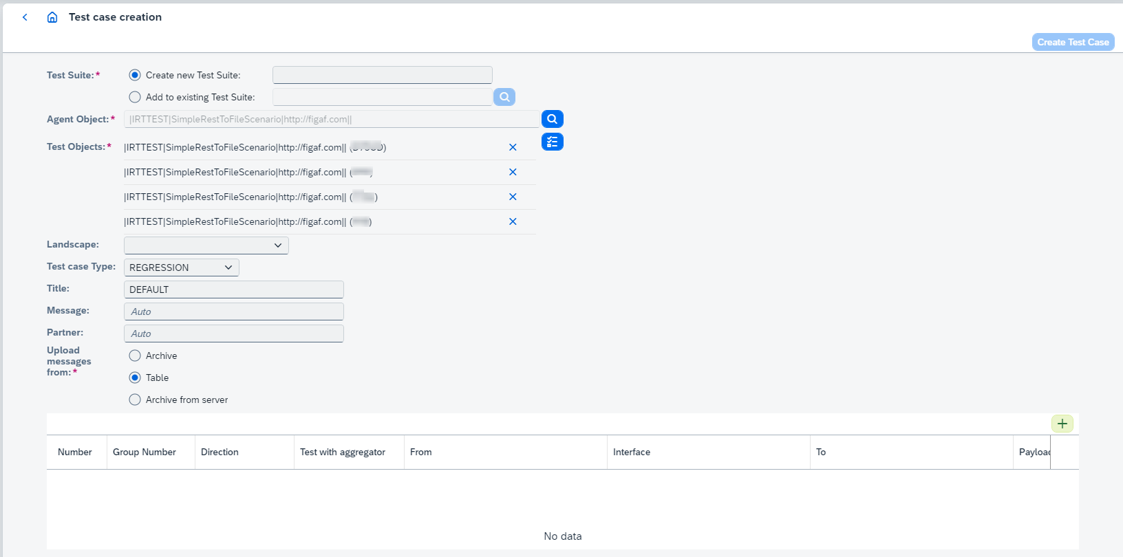
Task: Remove the second Test Object with X
Action: click(513, 172)
